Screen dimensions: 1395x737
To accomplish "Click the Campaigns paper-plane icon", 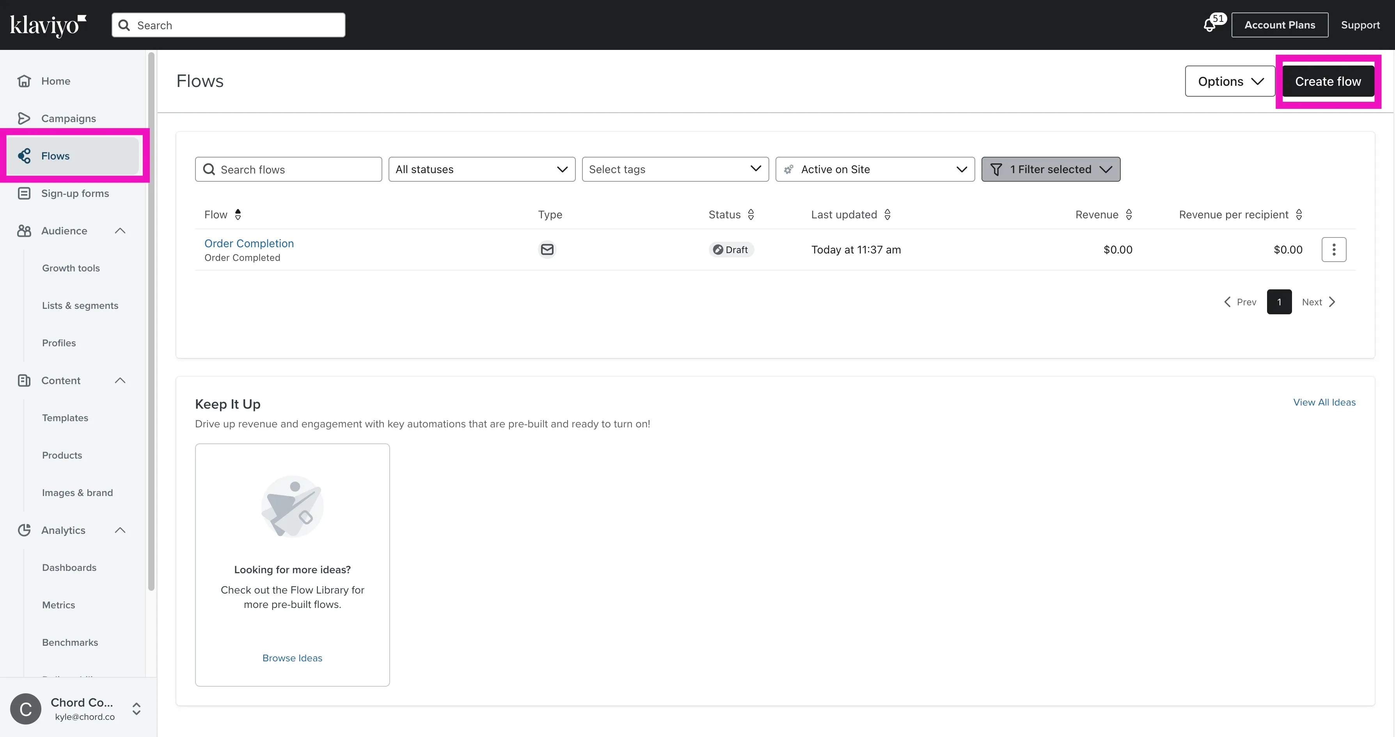I will point(24,118).
